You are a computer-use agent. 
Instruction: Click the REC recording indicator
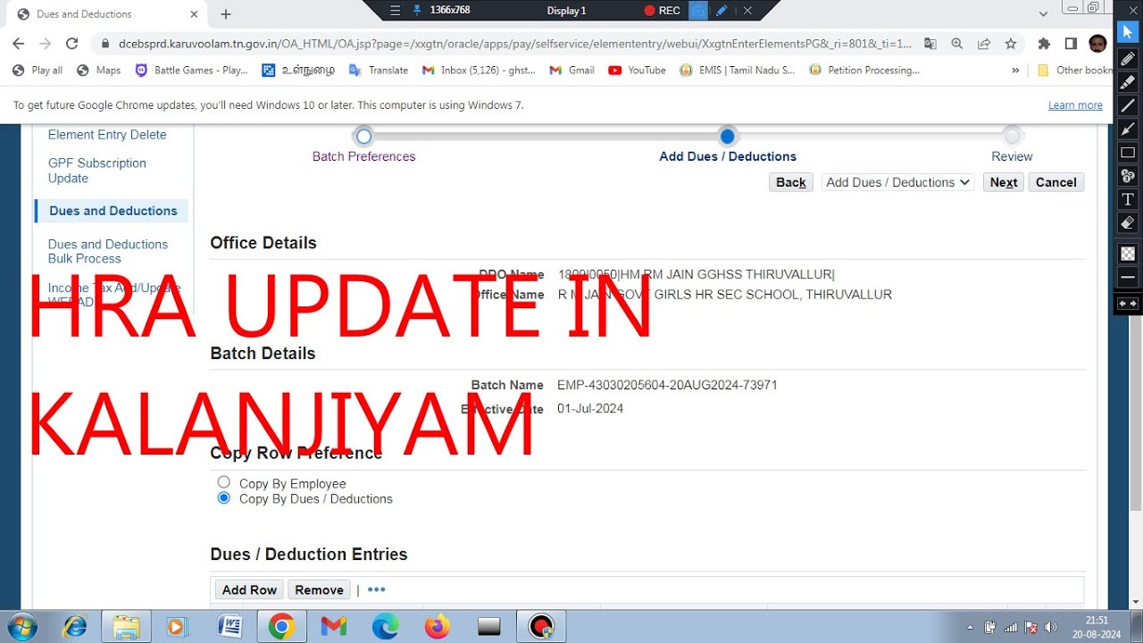662,11
